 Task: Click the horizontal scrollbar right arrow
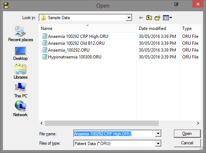tap(198, 123)
